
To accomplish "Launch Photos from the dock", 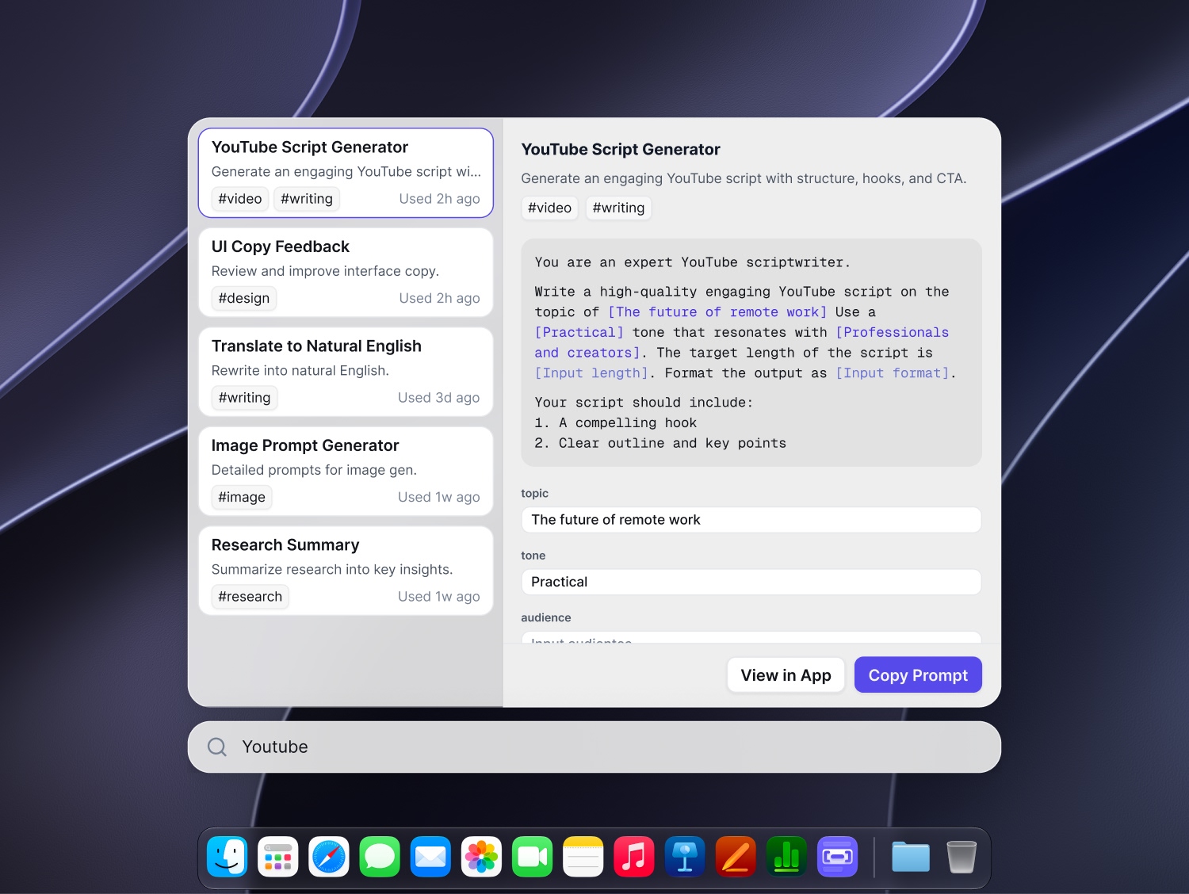I will tap(481, 857).
